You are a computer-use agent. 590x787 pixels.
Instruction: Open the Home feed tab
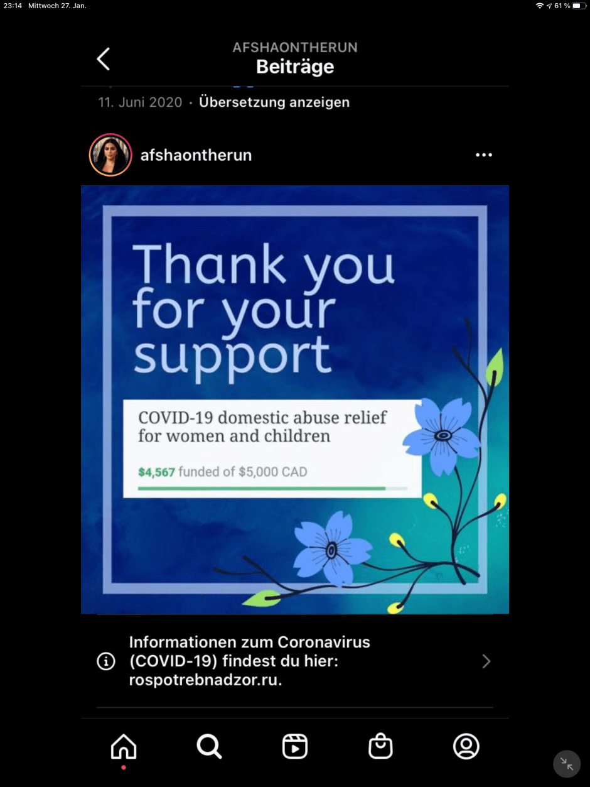(124, 746)
